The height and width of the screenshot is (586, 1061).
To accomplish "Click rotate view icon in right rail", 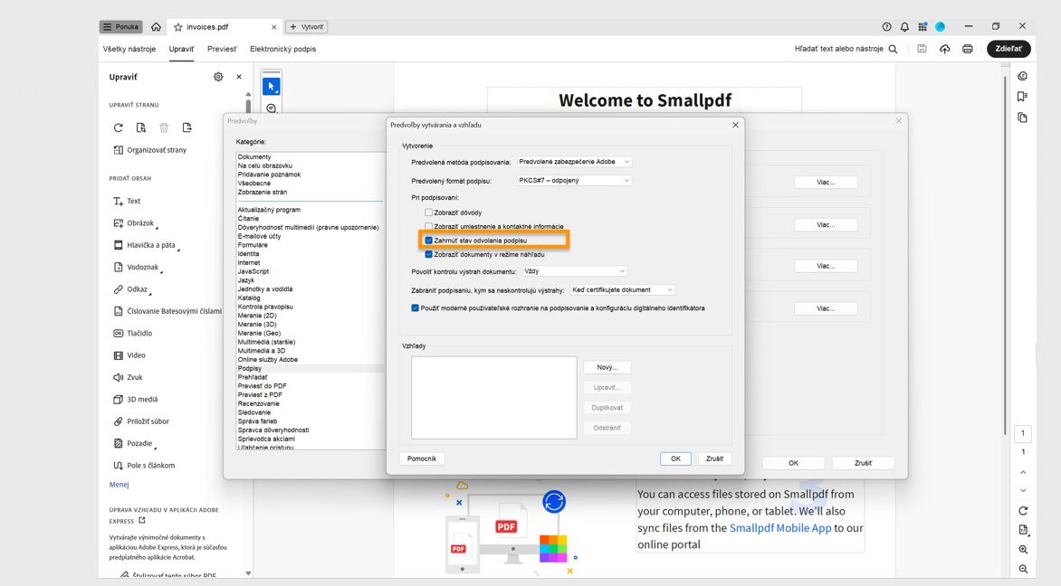I will 1023,511.
